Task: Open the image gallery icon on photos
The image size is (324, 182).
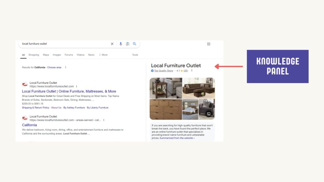Action: point(209,114)
